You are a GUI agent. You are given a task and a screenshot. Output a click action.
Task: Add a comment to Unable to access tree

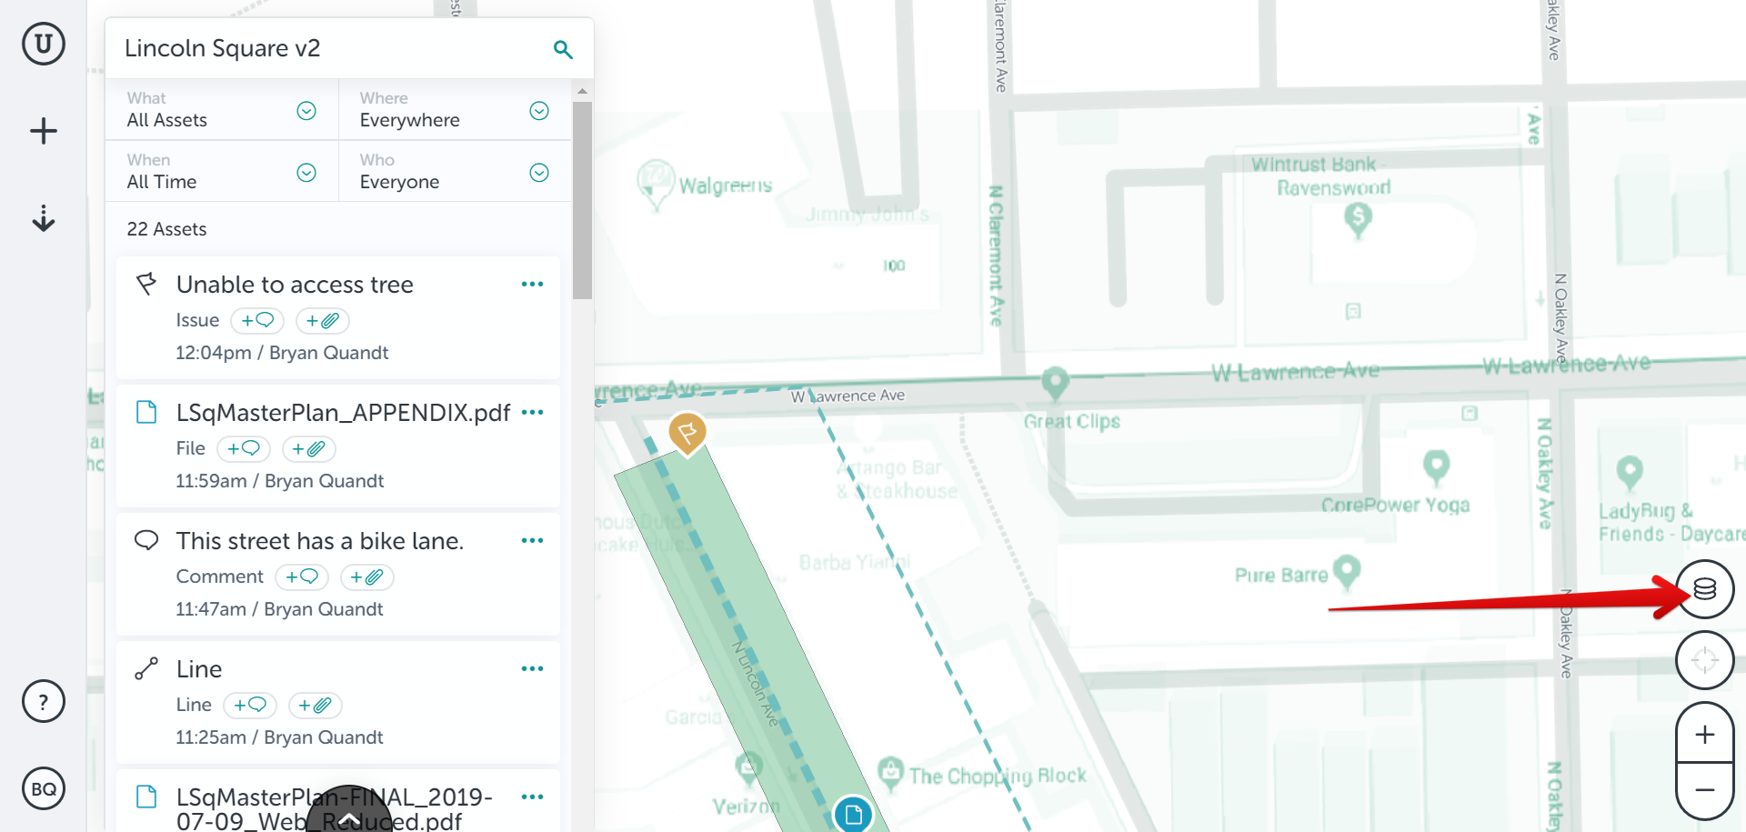click(x=257, y=320)
